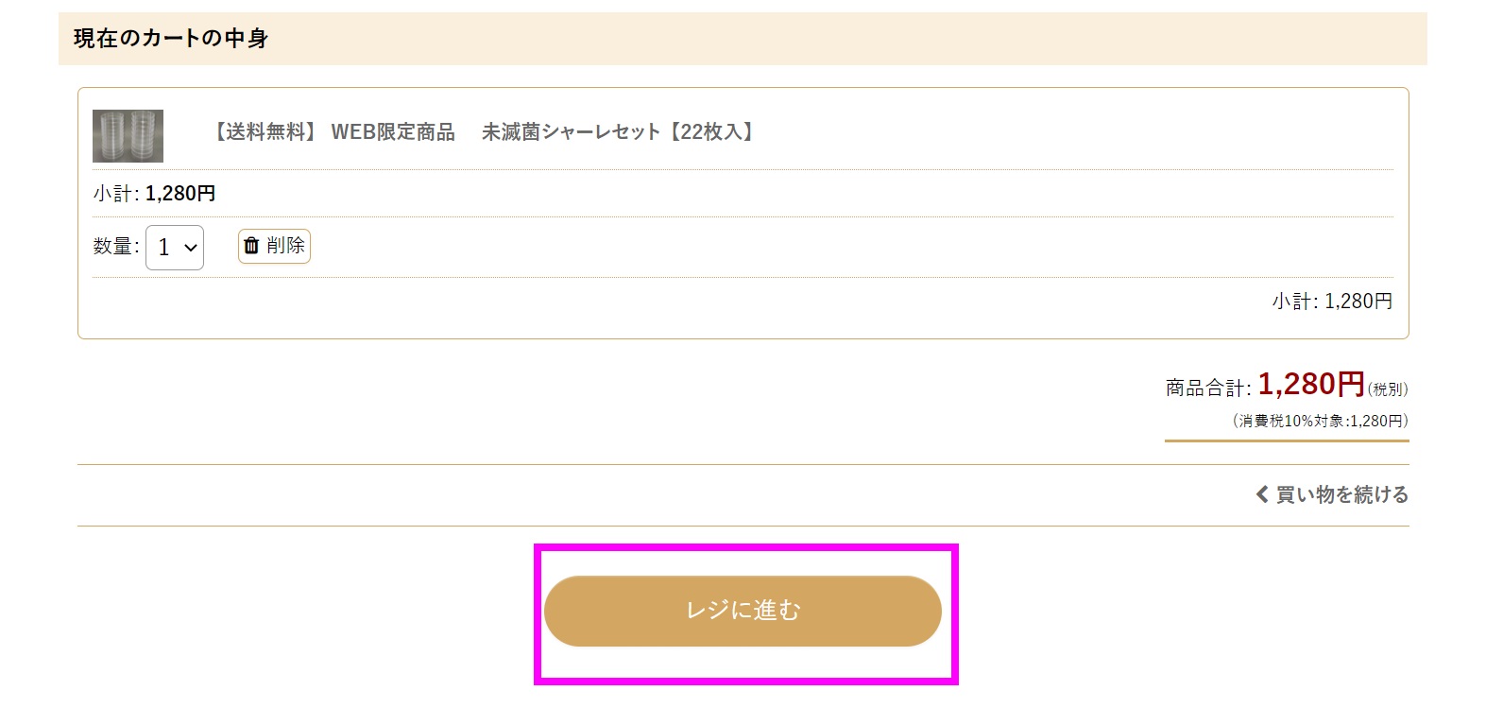This screenshot has width=1503, height=708.
Task: Click the left-side 小計: 1,280円 under the product name
Action: [154, 194]
